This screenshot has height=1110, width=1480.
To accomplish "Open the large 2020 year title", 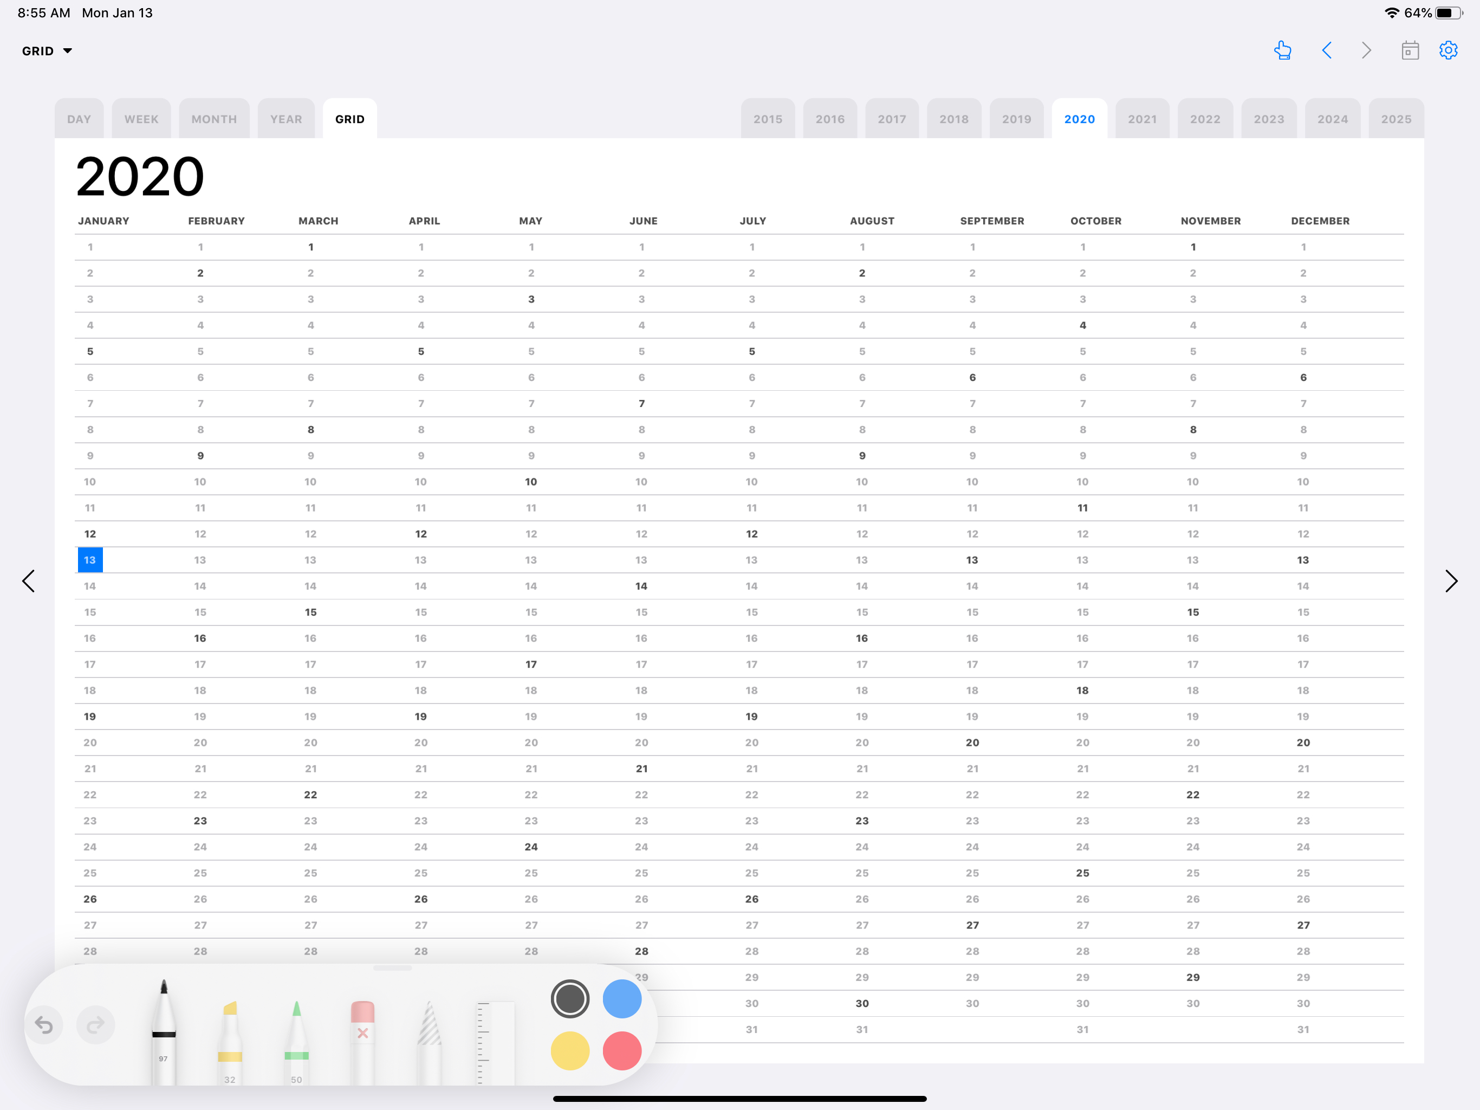I will pos(140,176).
